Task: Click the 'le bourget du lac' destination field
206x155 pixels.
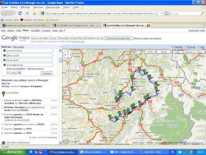Action: click(30, 65)
